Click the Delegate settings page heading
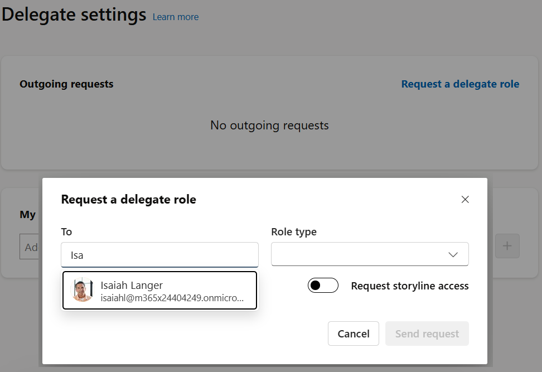Viewport: 542px width, 372px height. pyautogui.click(x=73, y=15)
